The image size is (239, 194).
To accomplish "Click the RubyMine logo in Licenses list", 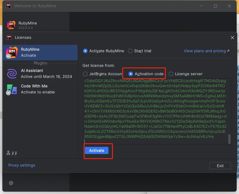I will click(12, 52).
